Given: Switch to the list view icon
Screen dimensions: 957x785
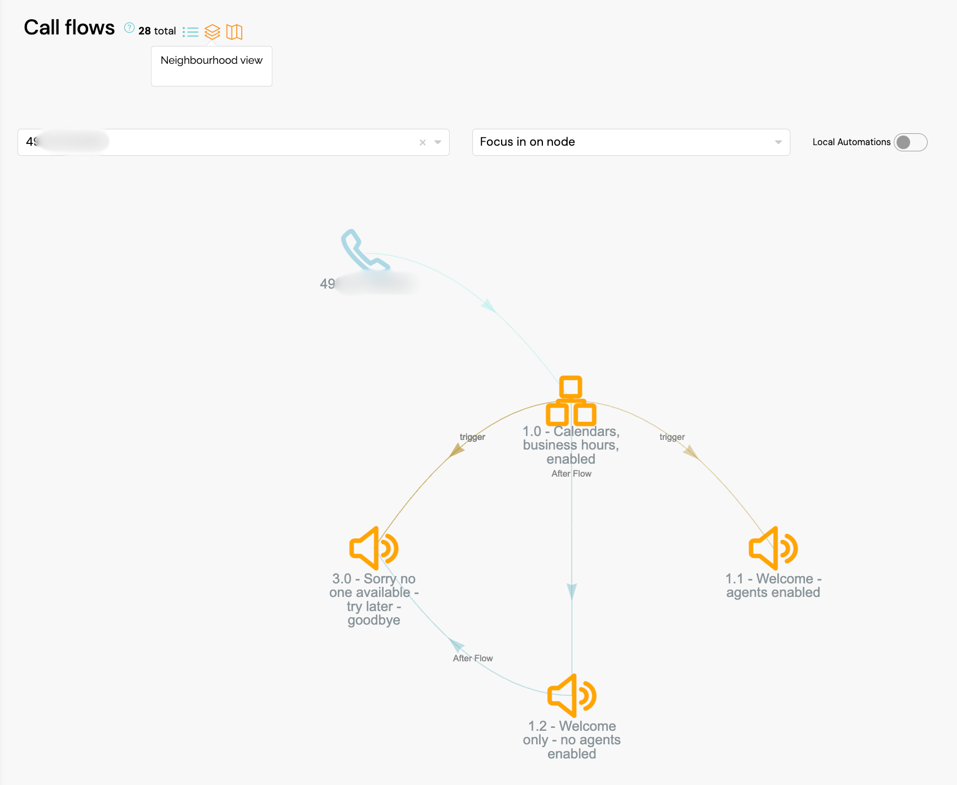Looking at the screenshot, I should (191, 32).
